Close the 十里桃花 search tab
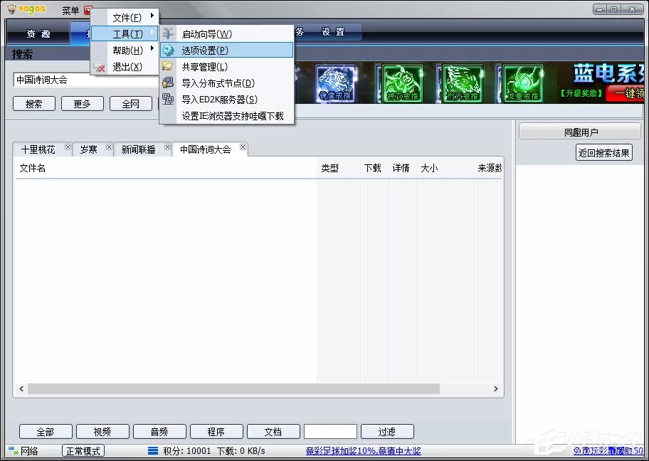649x461 pixels. pyautogui.click(x=68, y=147)
